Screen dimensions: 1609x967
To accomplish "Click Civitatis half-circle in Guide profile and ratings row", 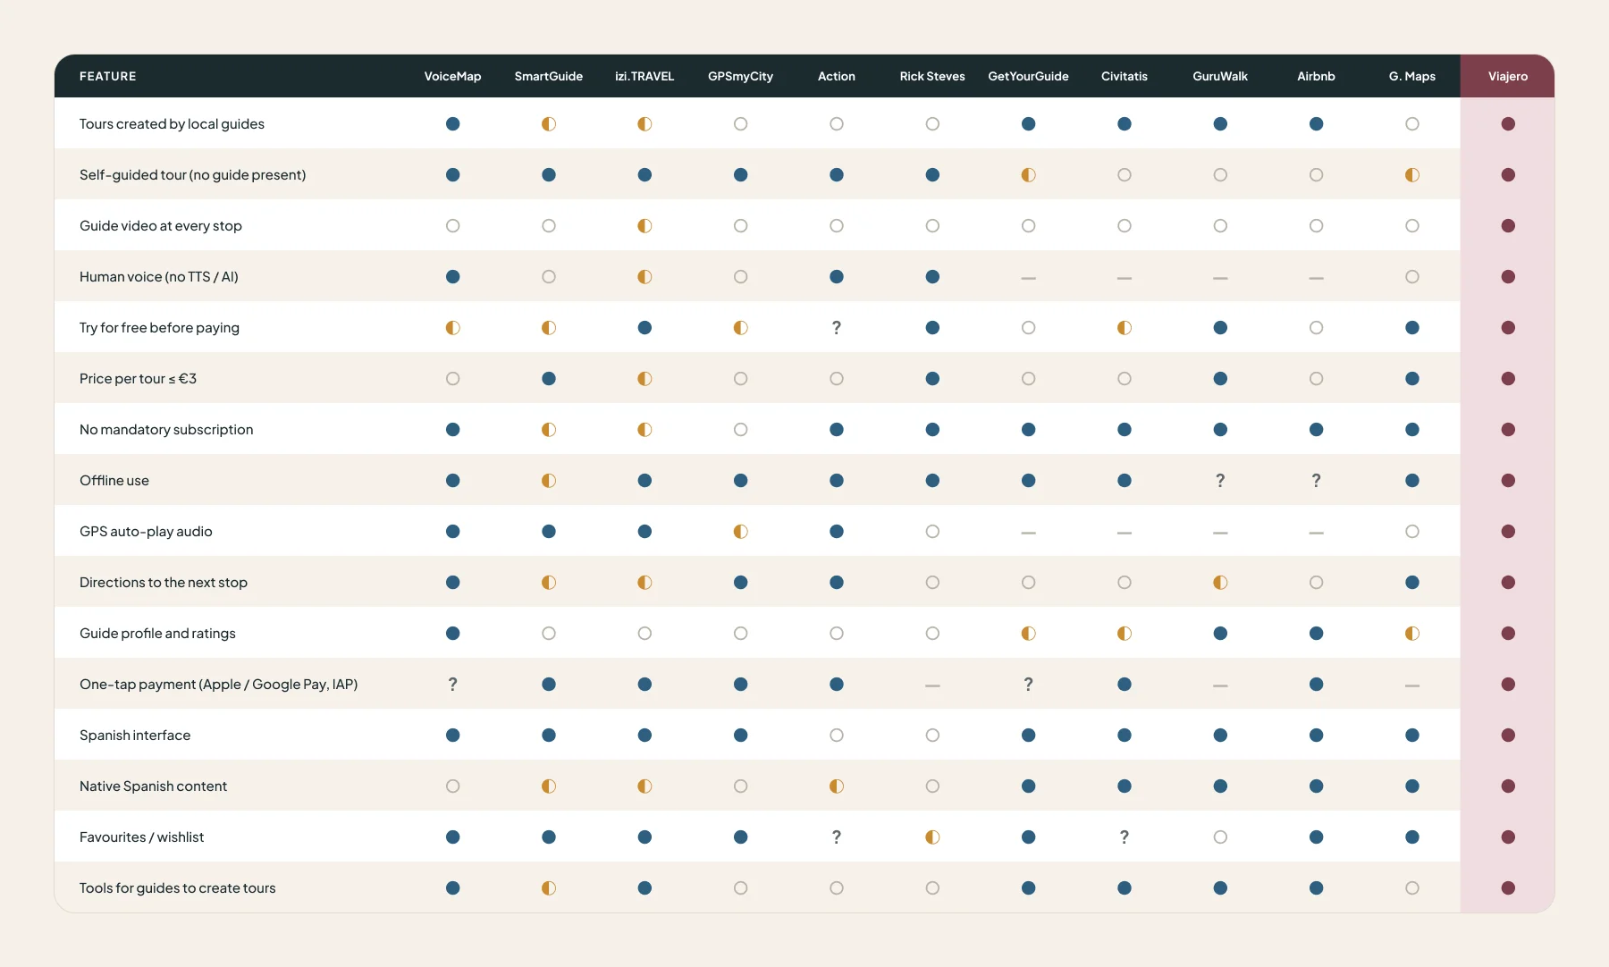I will point(1125,634).
